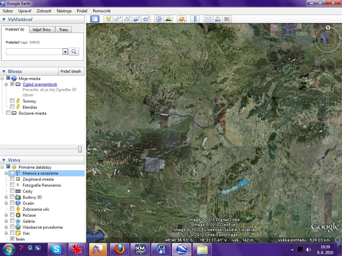The height and width of the screenshot is (256, 342).
Task: Expand the Ogled znamenitosti folder
Action: pos(6,84)
